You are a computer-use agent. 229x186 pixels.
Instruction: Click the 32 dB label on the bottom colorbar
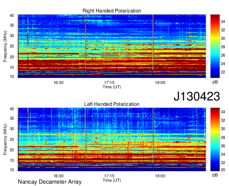pos(223,120)
